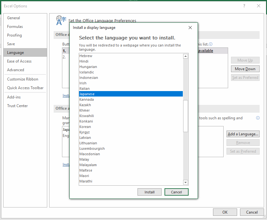The width and height of the screenshot is (267, 220).
Task: Choose Konkani from the list
Action: coord(131,121)
